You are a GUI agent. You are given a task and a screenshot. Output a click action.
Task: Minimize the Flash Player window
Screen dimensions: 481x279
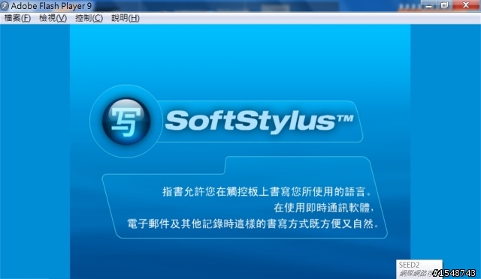tap(429, 5)
